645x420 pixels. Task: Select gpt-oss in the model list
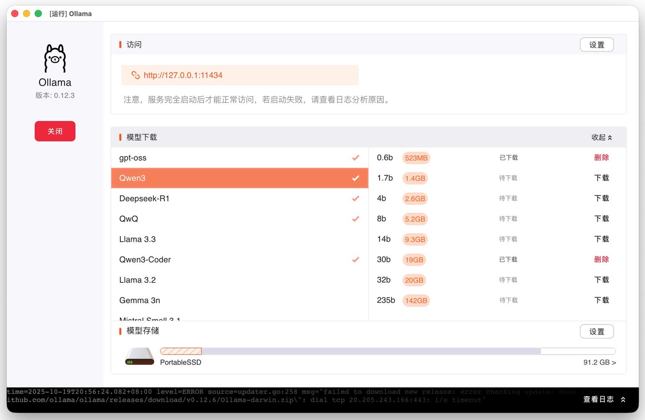tap(240, 158)
